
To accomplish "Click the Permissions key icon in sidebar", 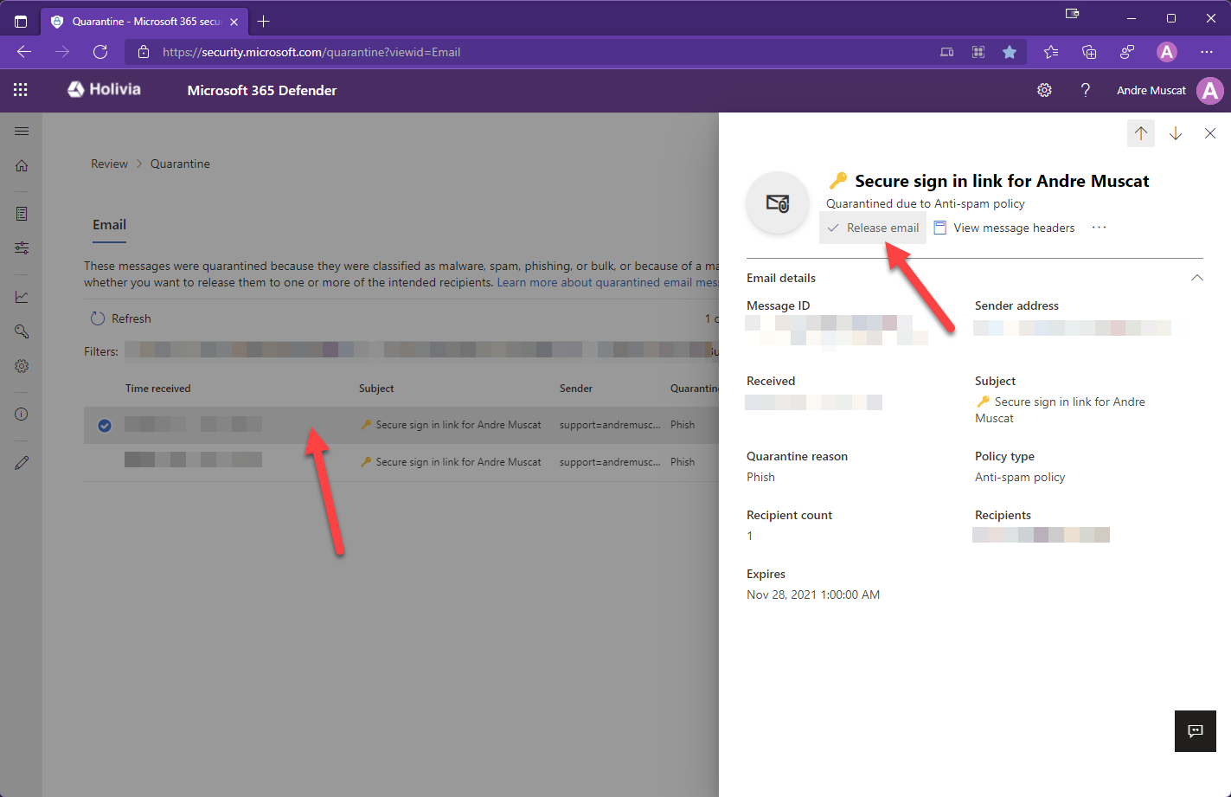I will pos(21,331).
